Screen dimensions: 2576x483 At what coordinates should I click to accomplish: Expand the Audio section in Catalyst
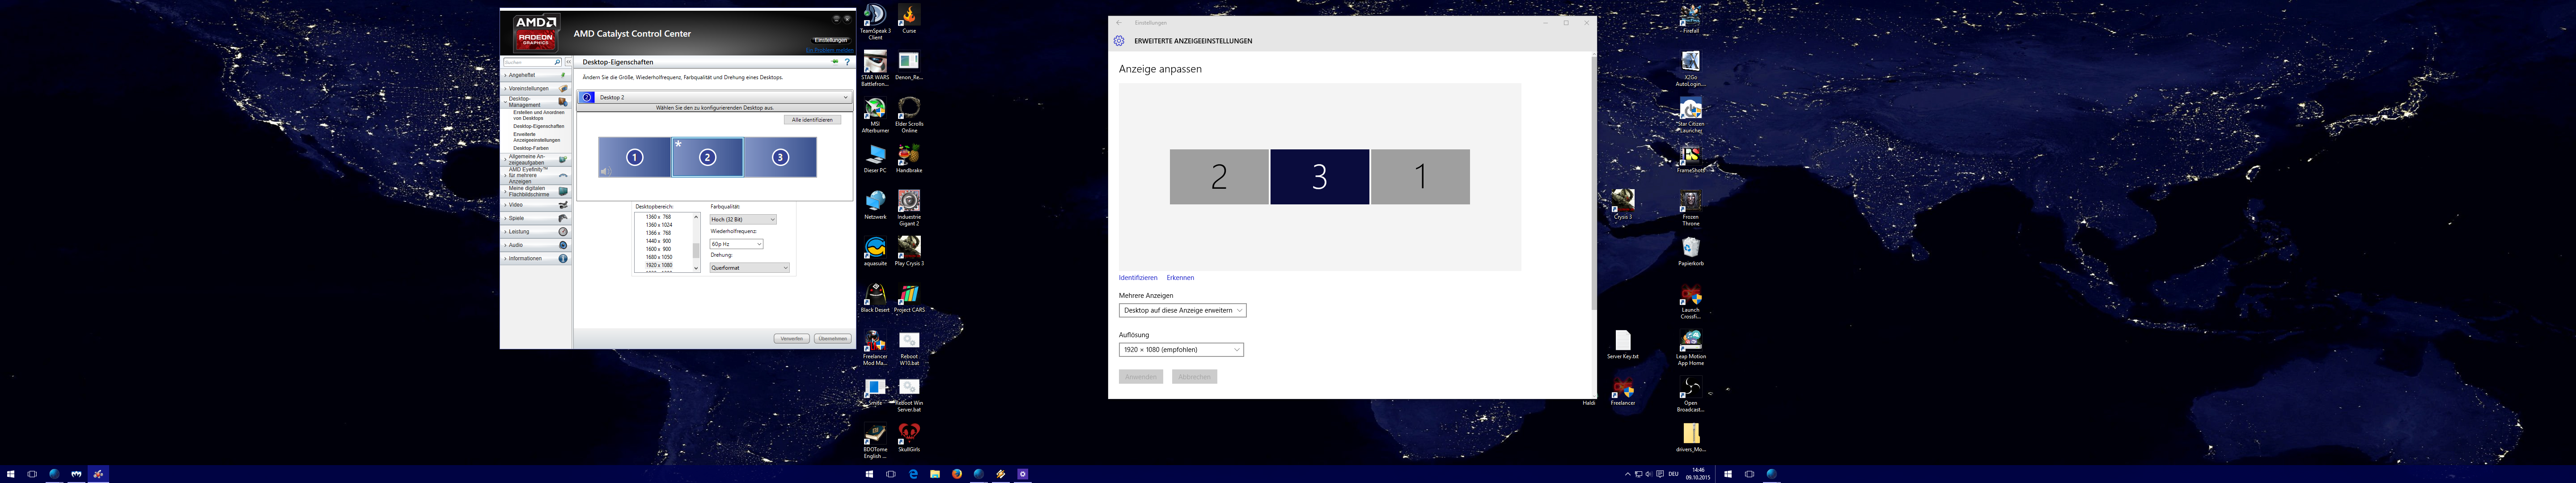coord(536,245)
